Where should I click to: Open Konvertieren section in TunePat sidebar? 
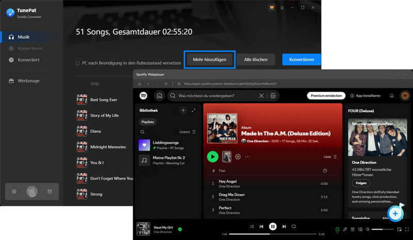coord(31,48)
